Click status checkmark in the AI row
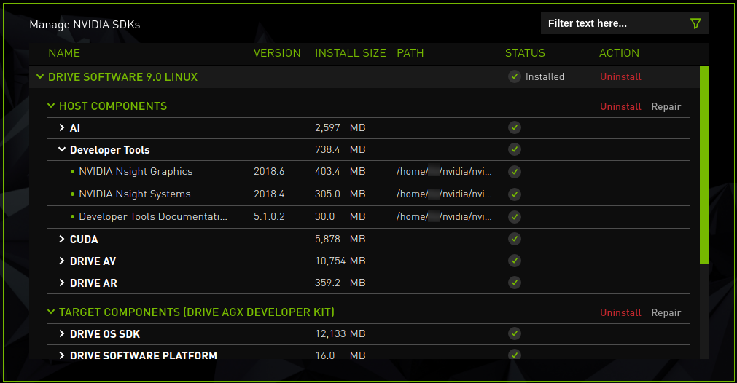Screen dimensions: 737x383 tap(515, 127)
